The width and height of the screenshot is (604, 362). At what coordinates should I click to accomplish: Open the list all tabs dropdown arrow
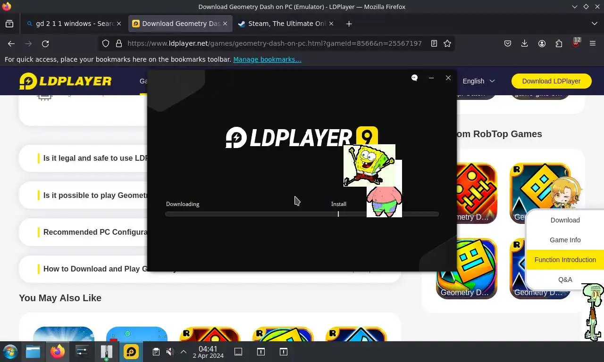point(594,24)
